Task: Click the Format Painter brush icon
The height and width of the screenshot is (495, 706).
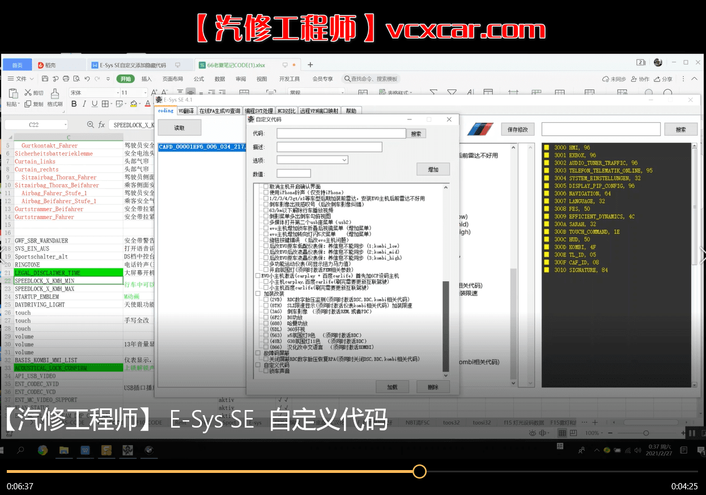Action: point(55,93)
